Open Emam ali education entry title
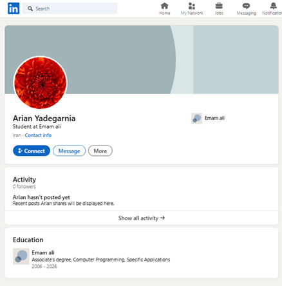 coord(43,253)
